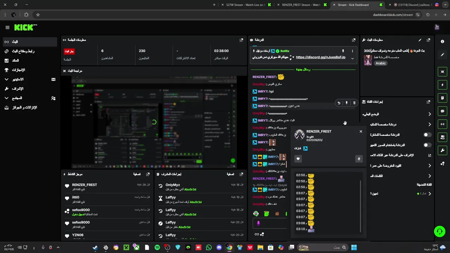Switch to the S27W Stream browser tab
Screen dimensions: 450x253
(245, 5)
